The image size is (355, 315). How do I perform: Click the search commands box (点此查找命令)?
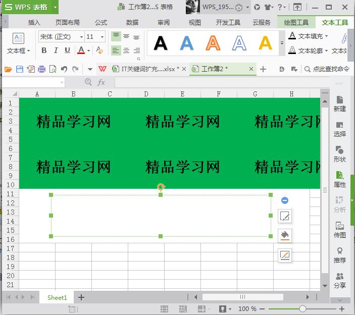click(x=327, y=69)
